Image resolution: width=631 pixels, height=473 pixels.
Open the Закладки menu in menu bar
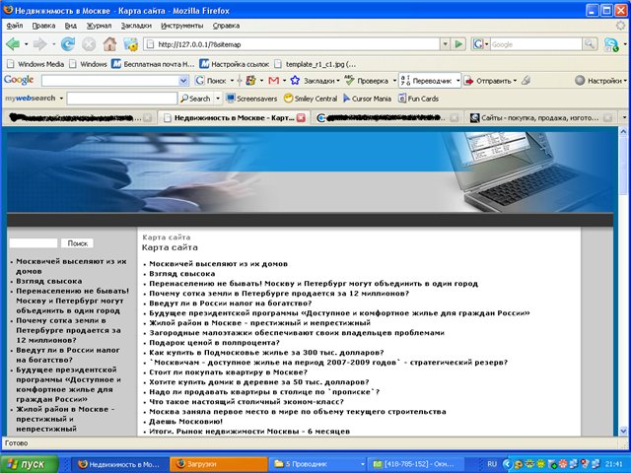click(x=136, y=26)
